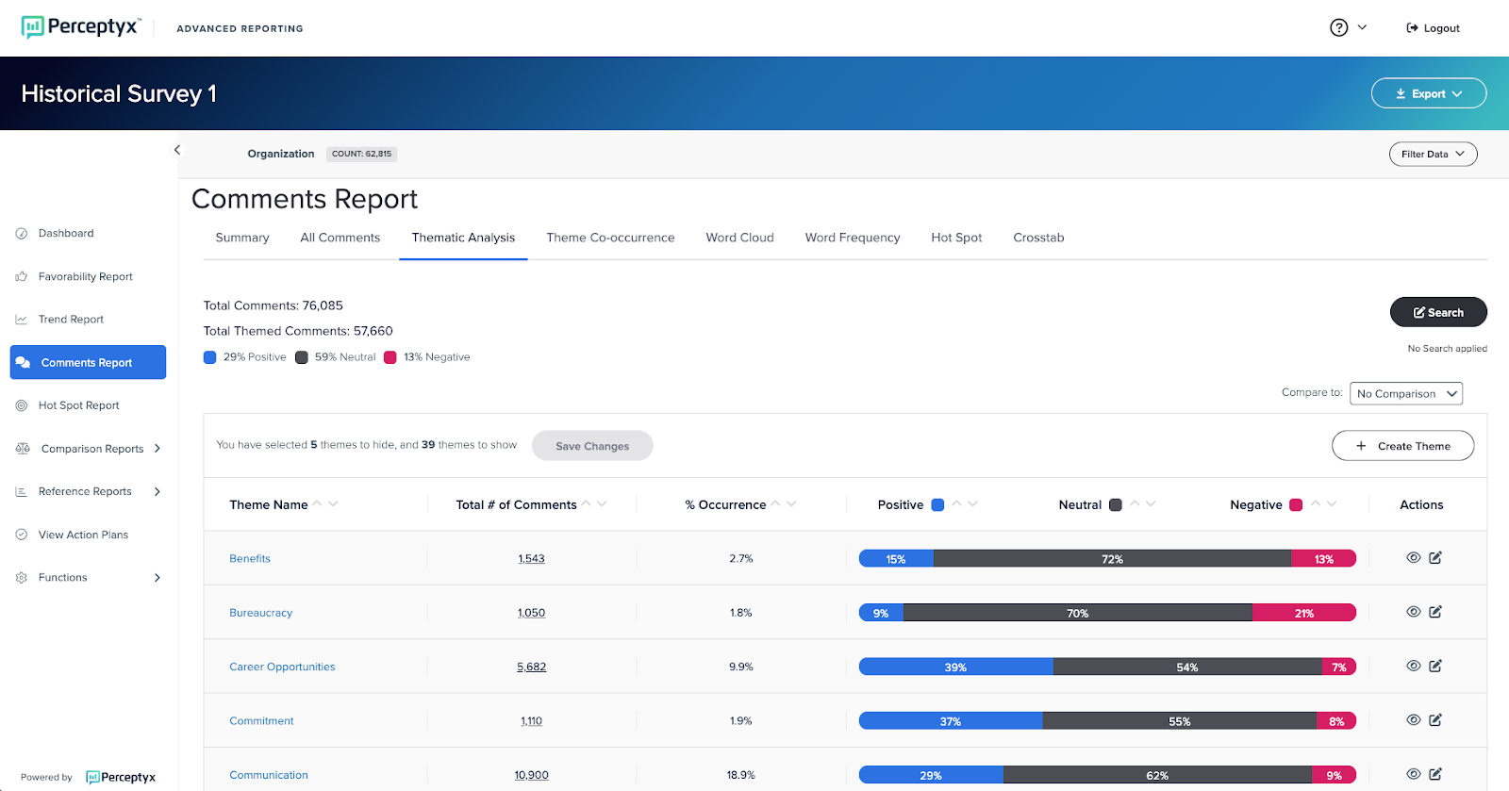
Task: Click Benefits 72% neutral bar segment
Action: point(1112,559)
